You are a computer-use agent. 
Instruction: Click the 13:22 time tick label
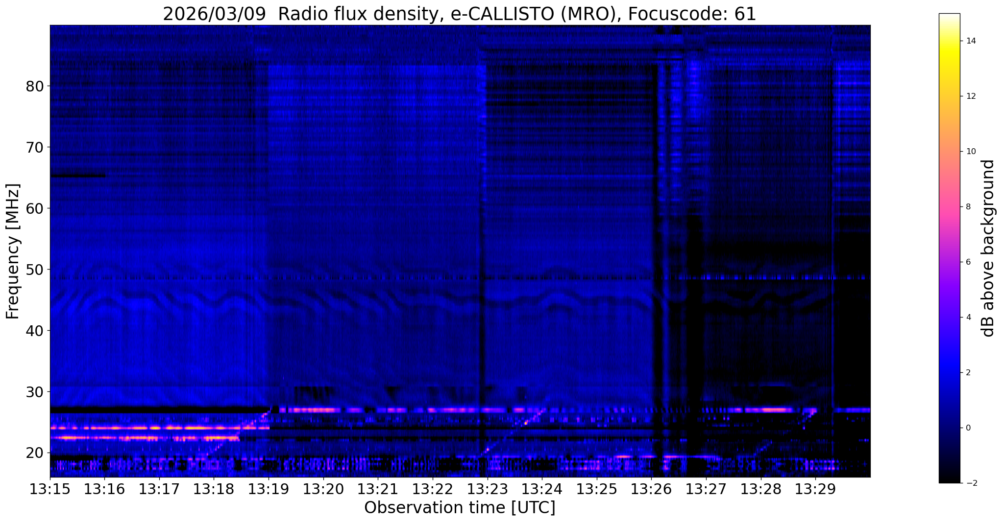[433, 489]
